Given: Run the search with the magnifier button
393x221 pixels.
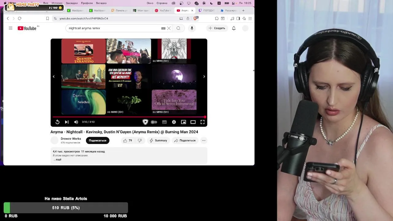Looking at the screenshot, I should [178, 28].
